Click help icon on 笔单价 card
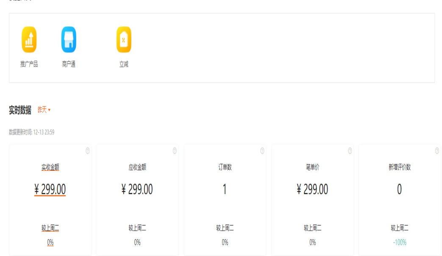The height and width of the screenshot is (256, 442). (350, 151)
